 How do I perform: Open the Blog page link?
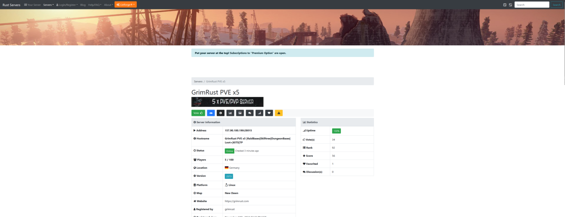83,5
